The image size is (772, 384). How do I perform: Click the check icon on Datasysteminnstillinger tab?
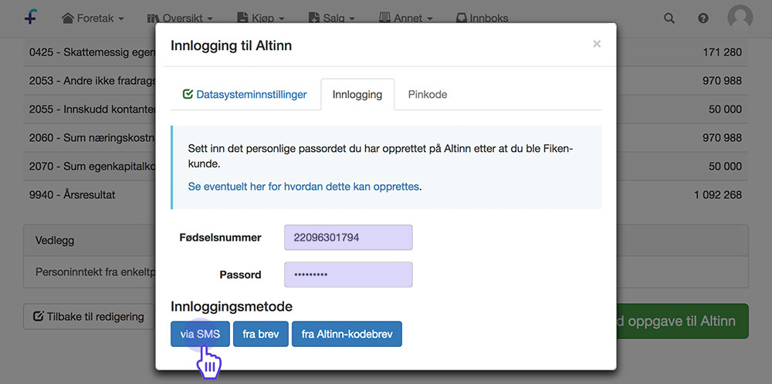pyautogui.click(x=187, y=94)
